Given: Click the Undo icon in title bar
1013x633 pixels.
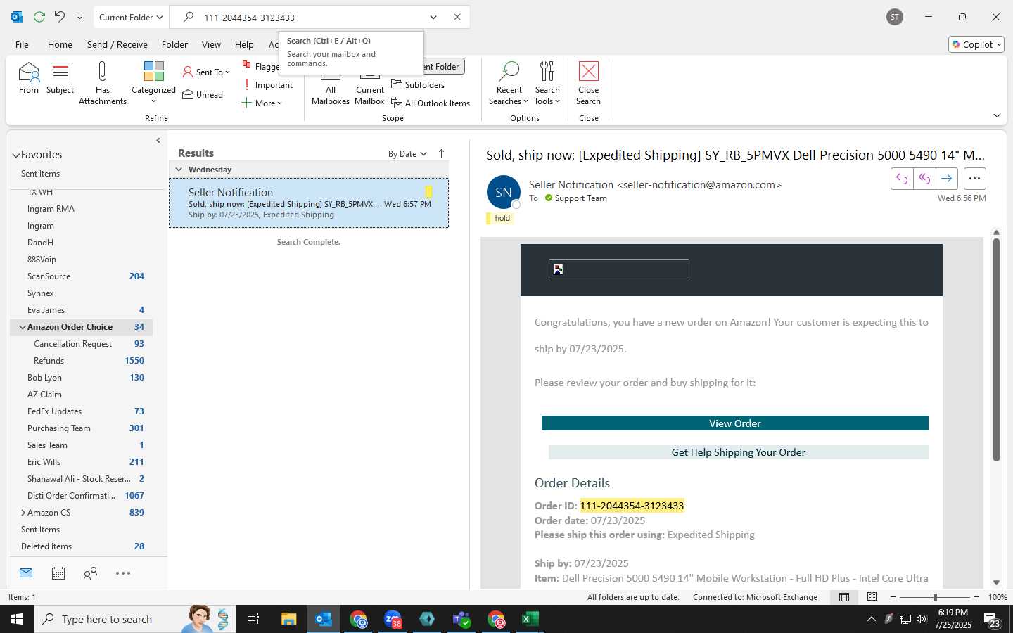Looking at the screenshot, I should pyautogui.click(x=60, y=17).
